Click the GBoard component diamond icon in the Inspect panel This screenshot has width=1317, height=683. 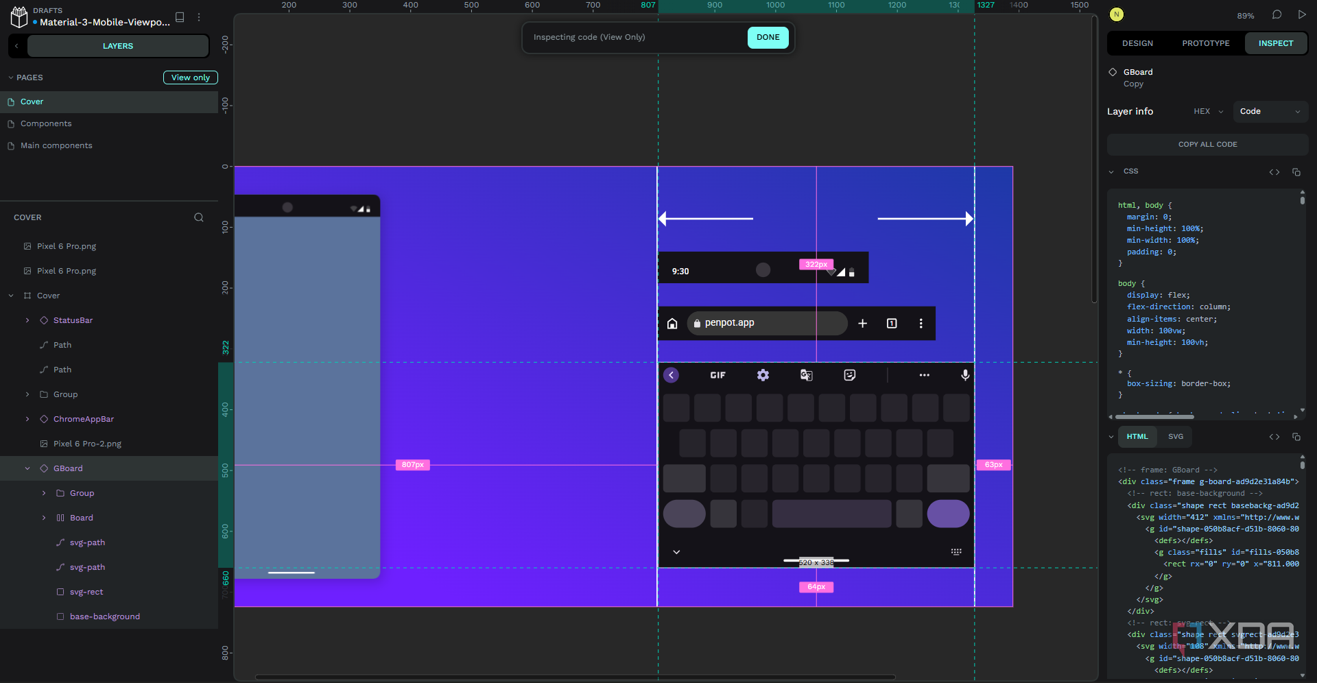[x=1113, y=72]
